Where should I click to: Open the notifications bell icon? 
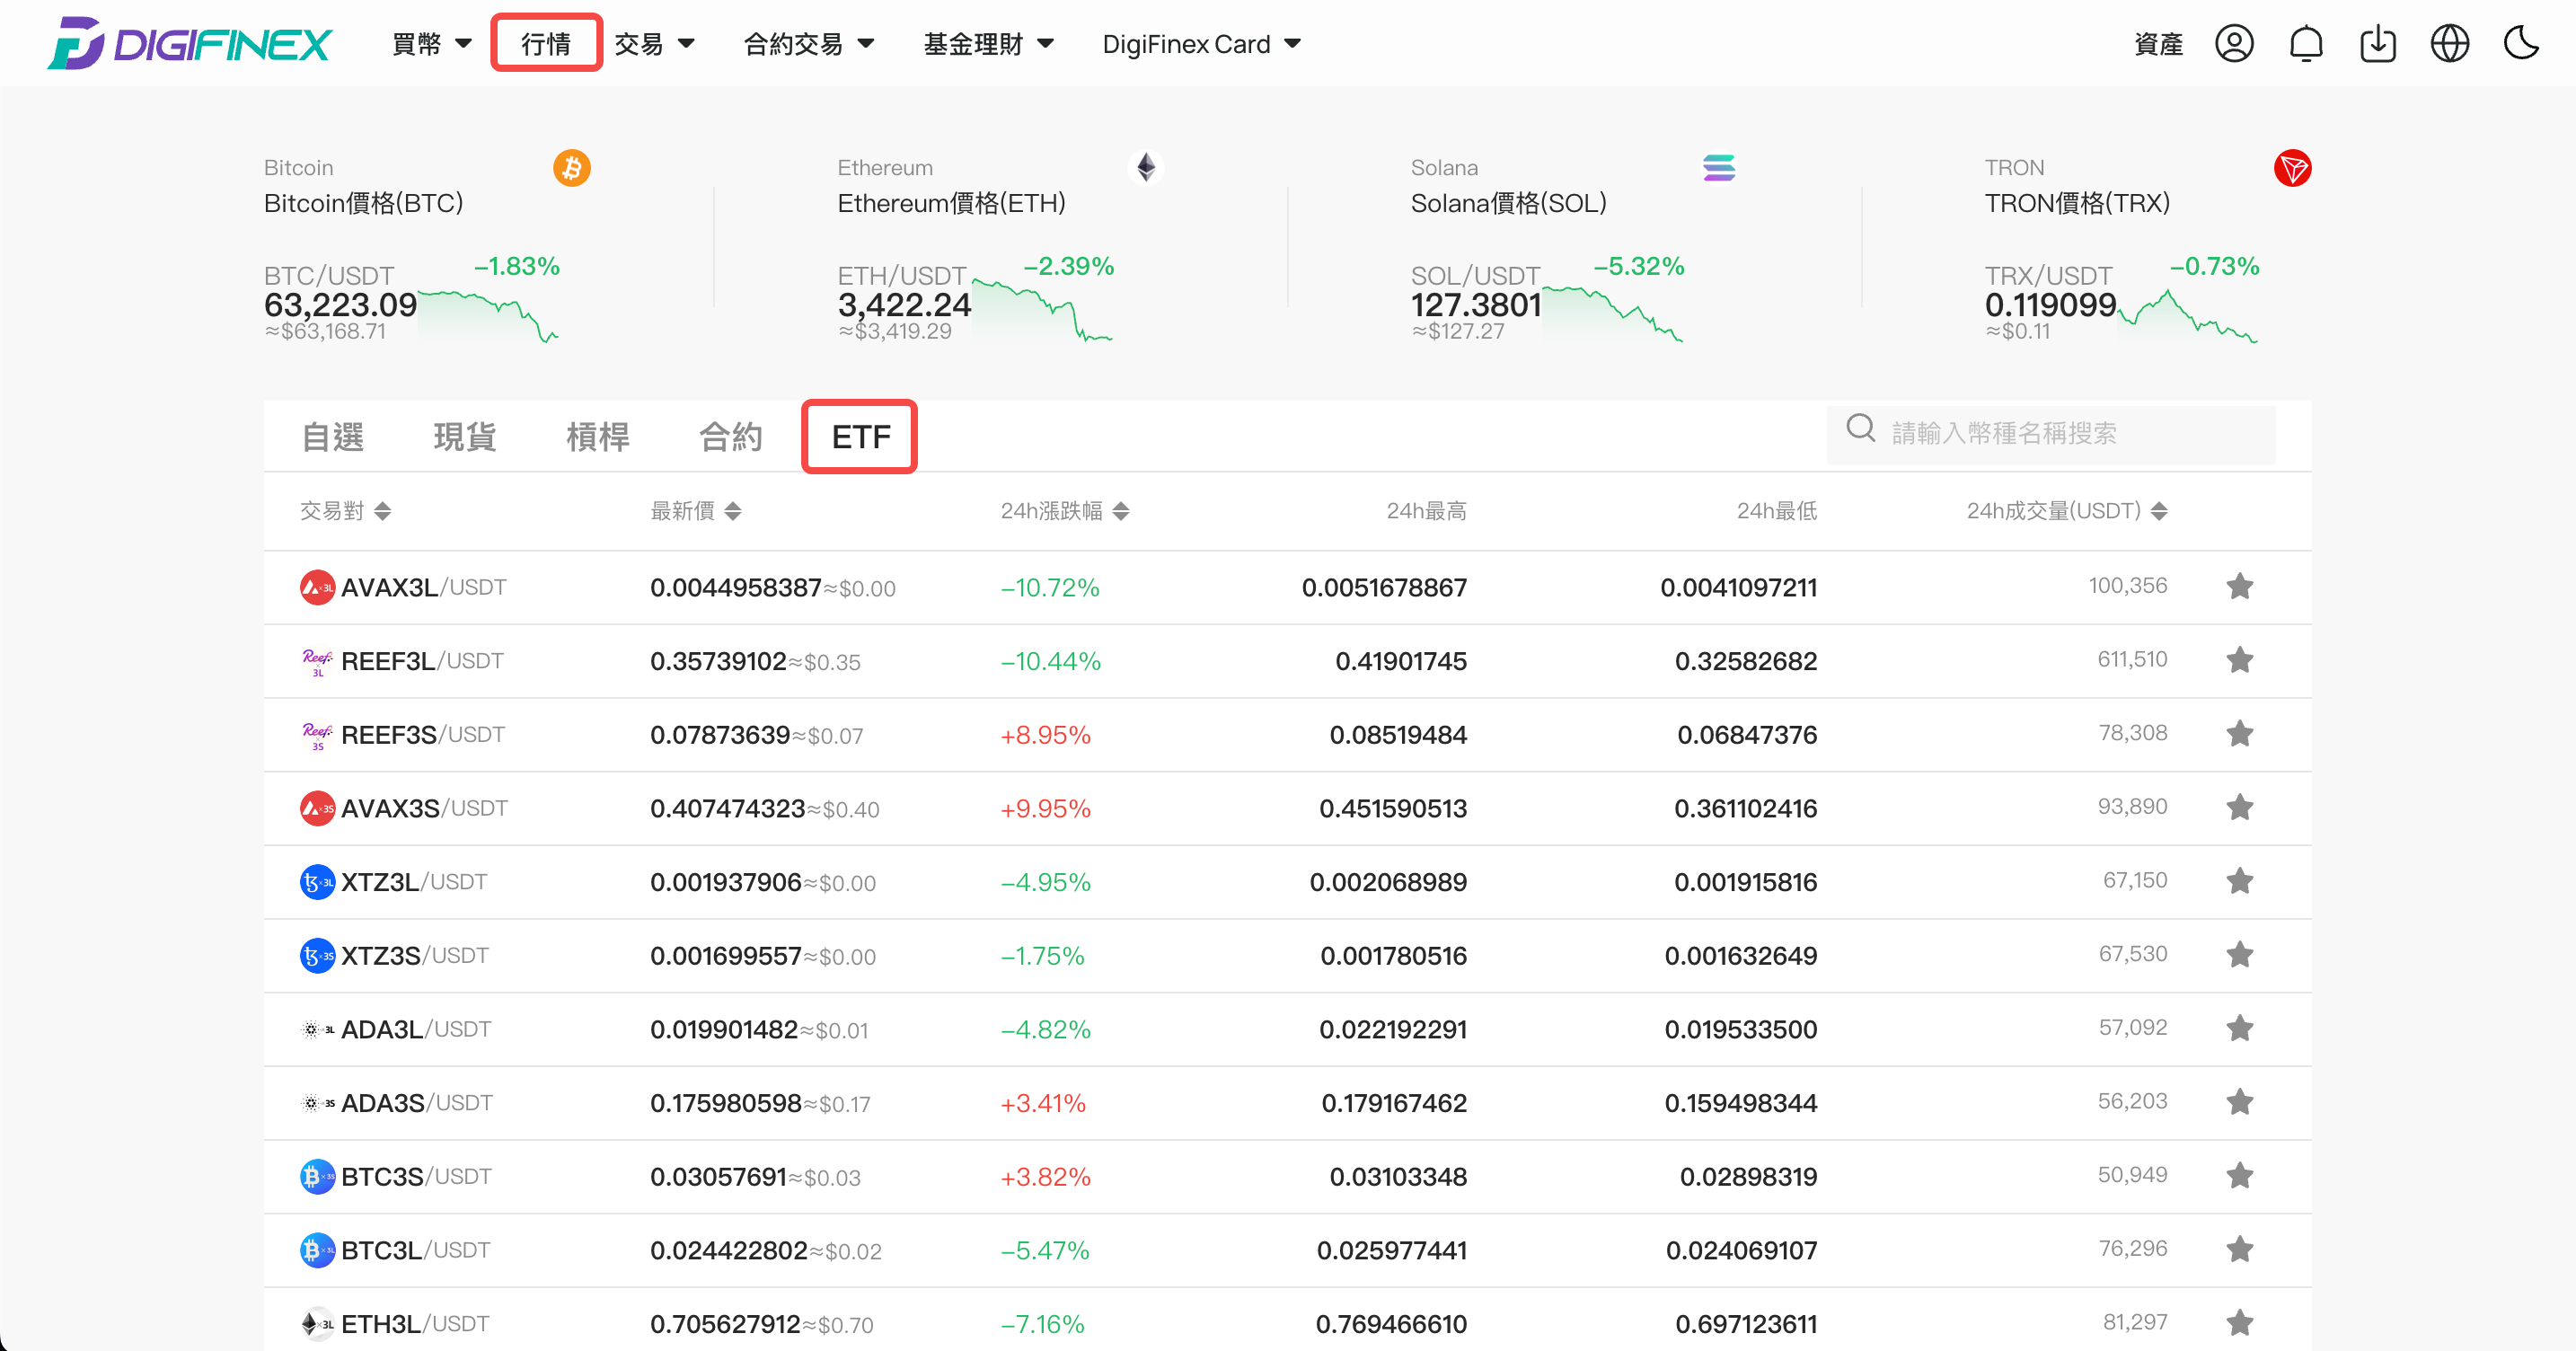[x=2306, y=44]
